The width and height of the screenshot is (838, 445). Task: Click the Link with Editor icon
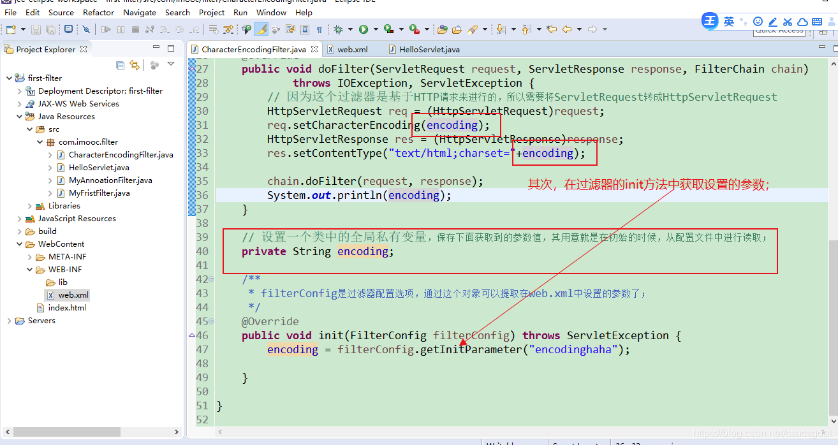pos(135,65)
